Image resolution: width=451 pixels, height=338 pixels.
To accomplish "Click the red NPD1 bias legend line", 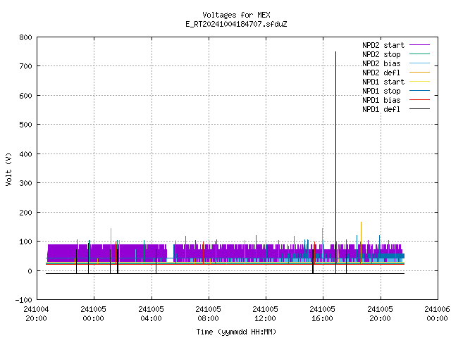I will pos(419,100).
